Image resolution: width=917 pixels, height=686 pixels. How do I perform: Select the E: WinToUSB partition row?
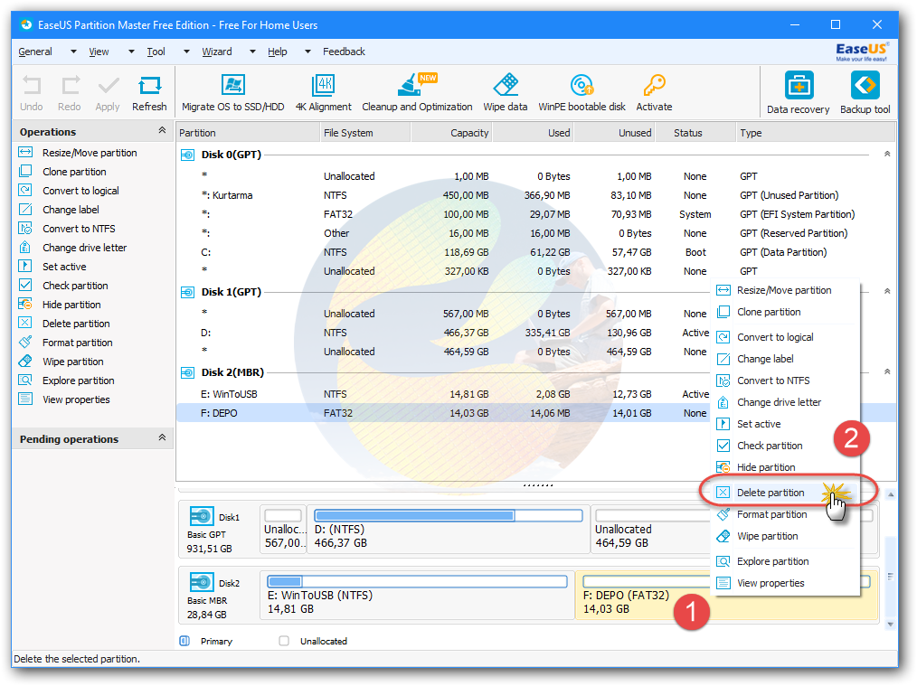click(x=443, y=394)
